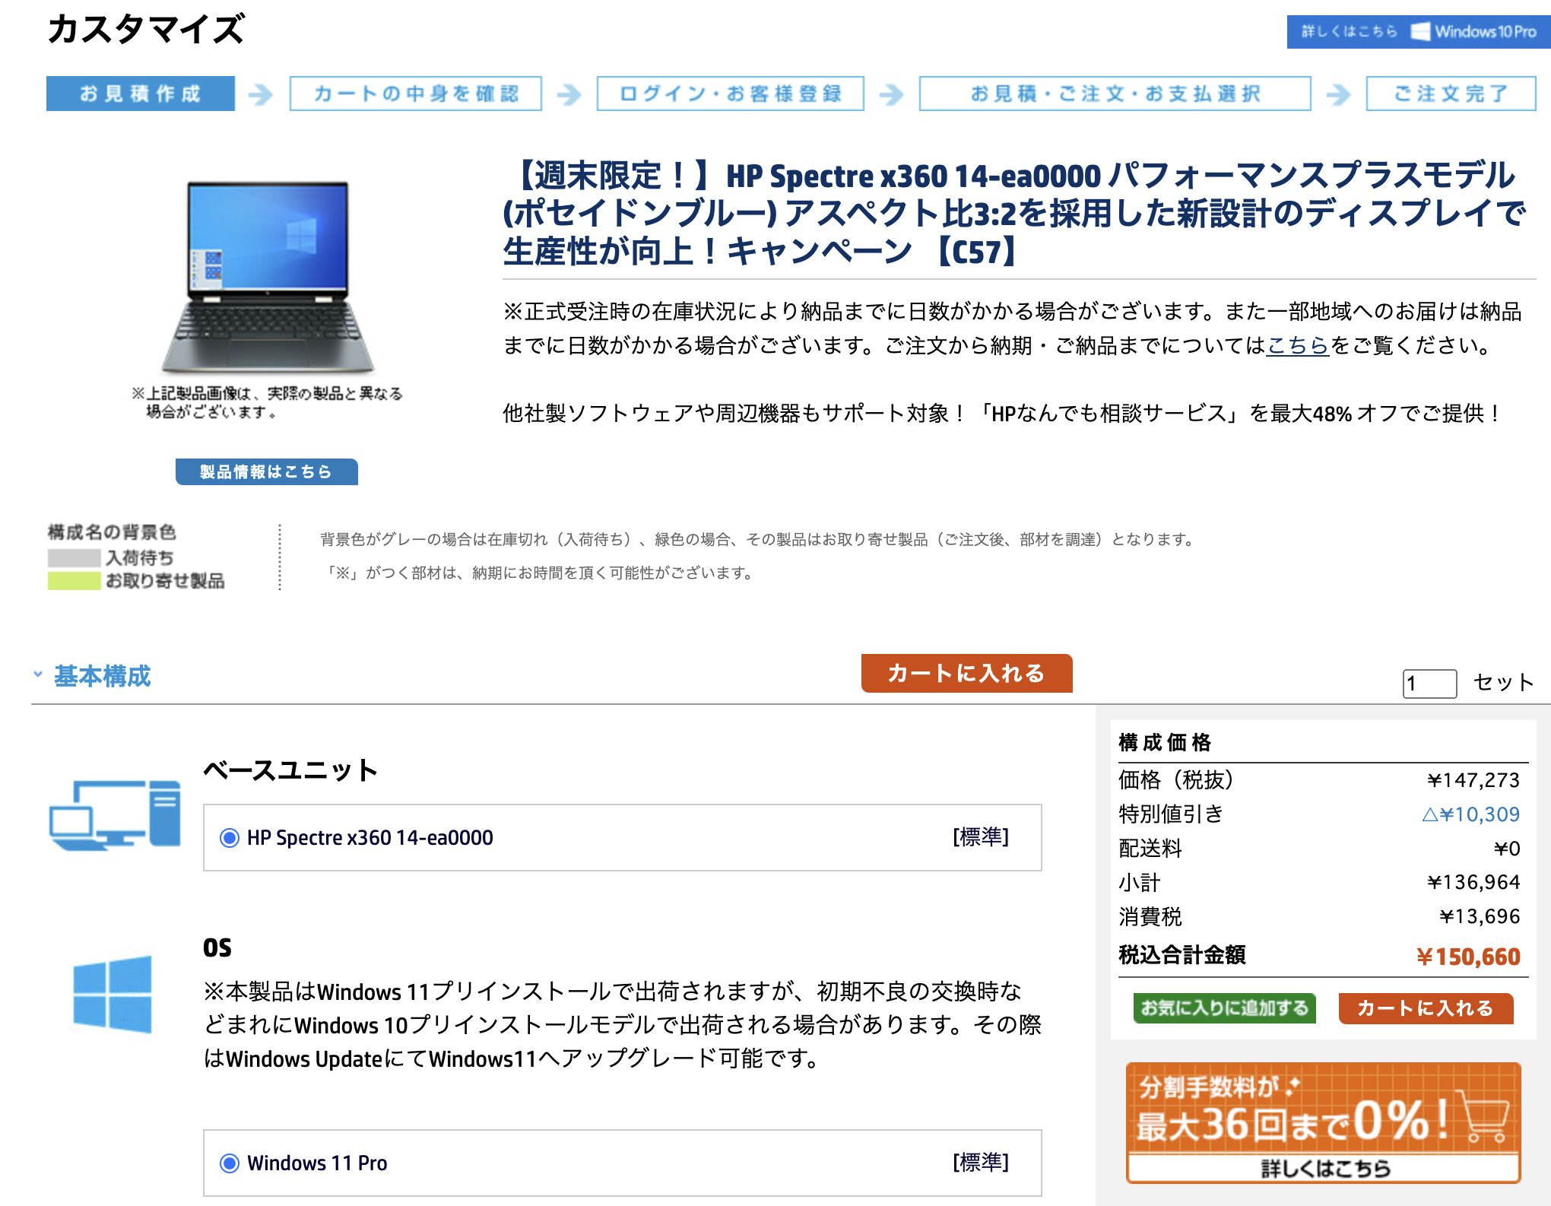Click the 構成名の背景色 legend label
Image resolution: width=1551 pixels, height=1206 pixels.
(112, 532)
